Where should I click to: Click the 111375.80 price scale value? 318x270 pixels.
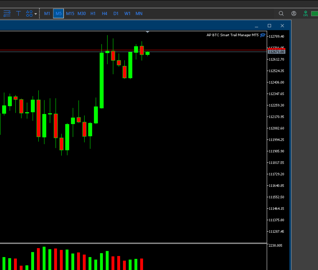[276, 220]
